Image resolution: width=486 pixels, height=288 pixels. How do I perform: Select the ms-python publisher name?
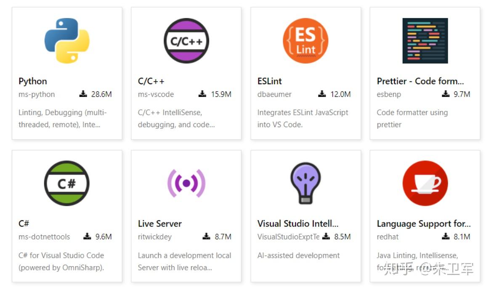point(37,94)
